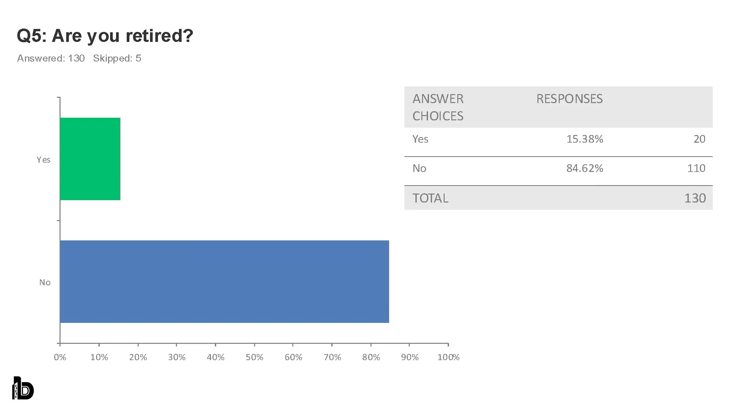Click the 15.38% value
Screen dimensions: 735x406
click(x=585, y=139)
